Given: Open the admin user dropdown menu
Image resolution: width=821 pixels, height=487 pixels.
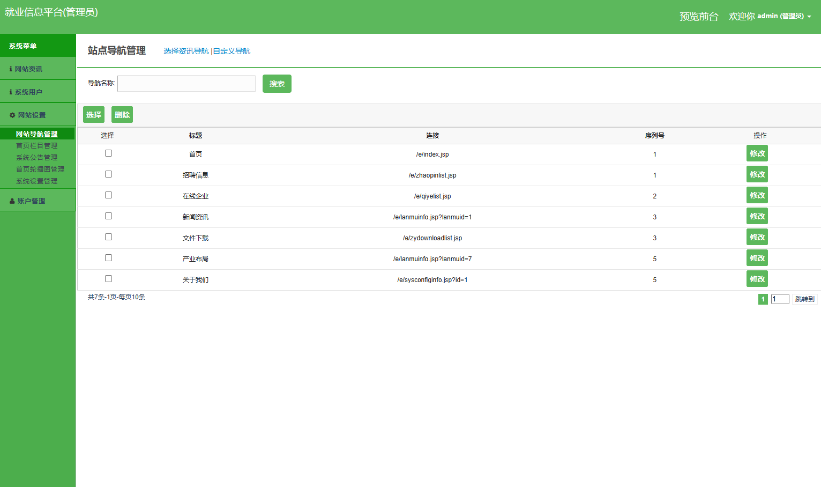Looking at the screenshot, I should (770, 16).
